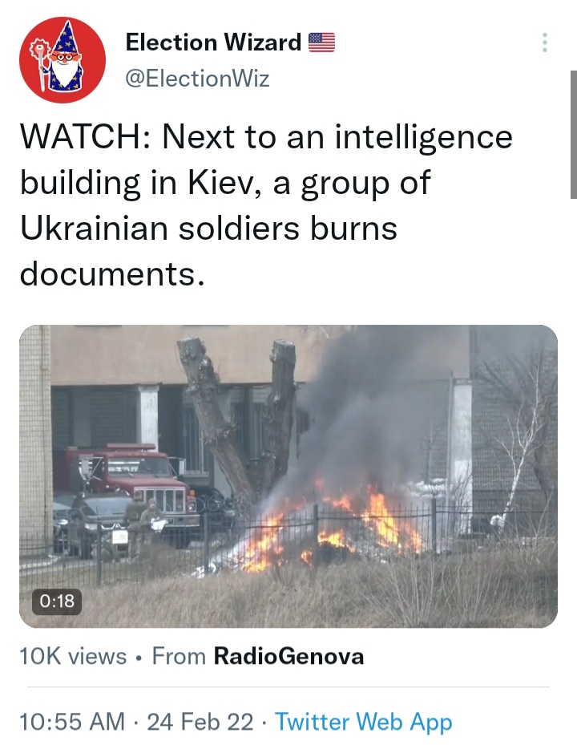
Task: Open the RadioGenova video source link
Action: [288, 656]
